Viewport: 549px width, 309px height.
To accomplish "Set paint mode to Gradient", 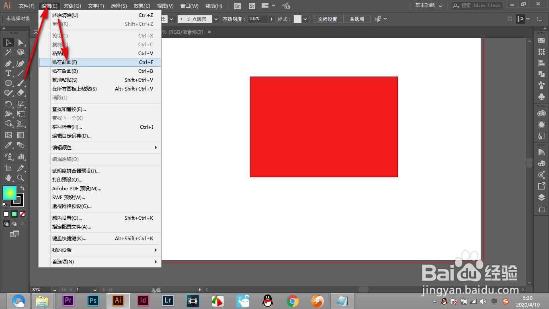I will [x=14, y=214].
